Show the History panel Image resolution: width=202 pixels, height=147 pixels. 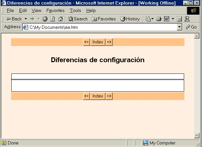tap(130, 19)
